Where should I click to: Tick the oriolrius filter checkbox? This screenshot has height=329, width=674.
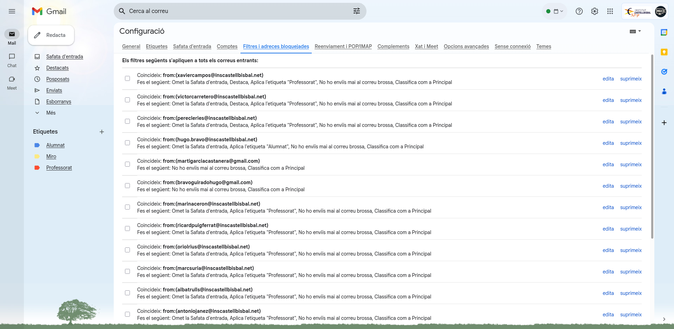(x=127, y=250)
